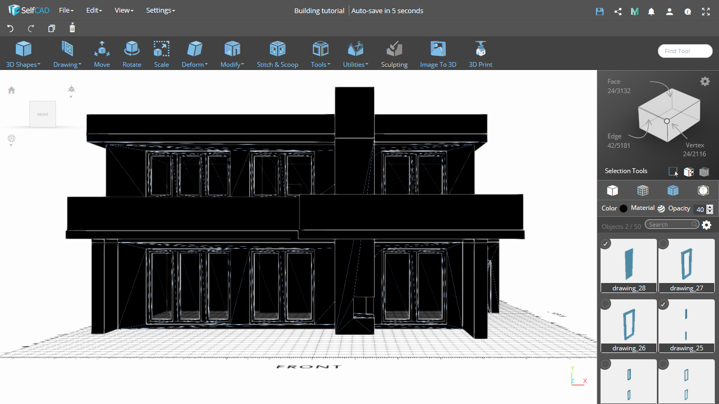Open the Settings menu
The width and height of the screenshot is (719, 404).
pyautogui.click(x=161, y=11)
